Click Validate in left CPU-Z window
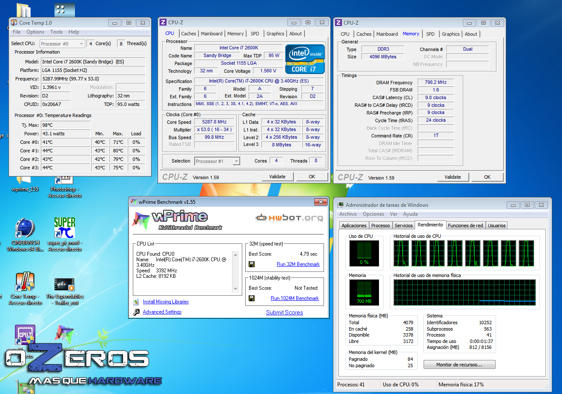 (x=277, y=177)
